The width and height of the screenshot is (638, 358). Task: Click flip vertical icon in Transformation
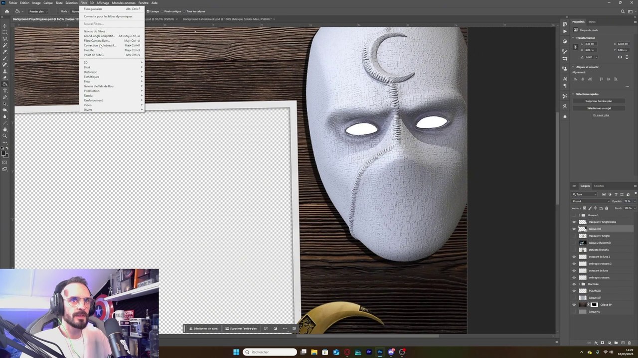click(627, 57)
